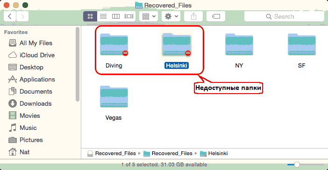
Task: Select the NY folder icon
Action: point(239,44)
